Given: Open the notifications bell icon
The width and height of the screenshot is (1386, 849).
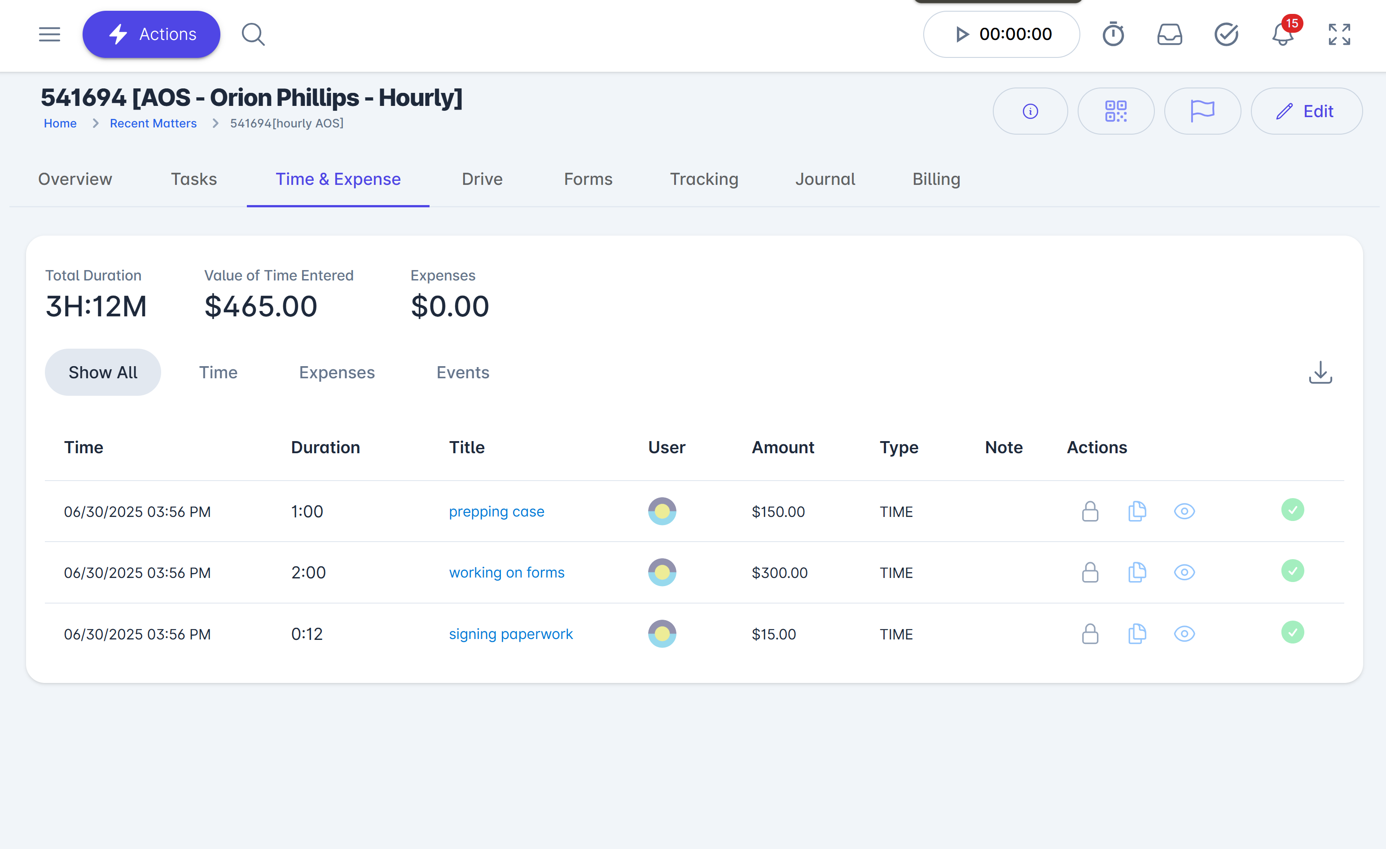Looking at the screenshot, I should 1282,34.
